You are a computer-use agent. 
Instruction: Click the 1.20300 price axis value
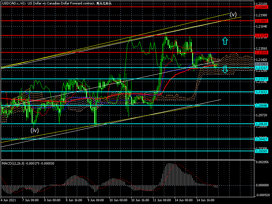tap(261, 148)
